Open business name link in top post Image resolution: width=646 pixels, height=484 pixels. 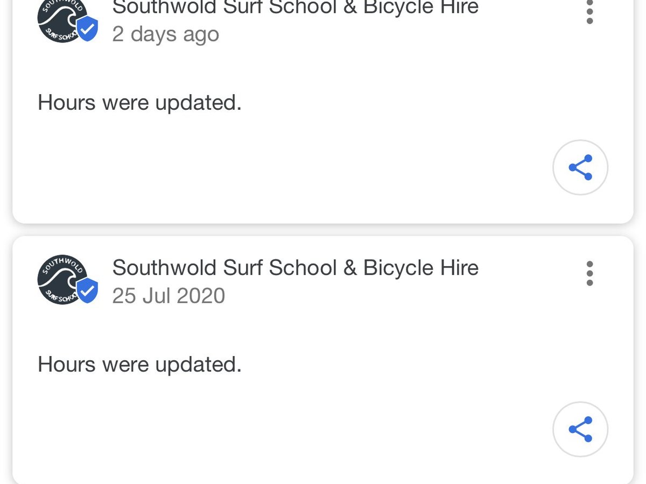tap(295, 8)
